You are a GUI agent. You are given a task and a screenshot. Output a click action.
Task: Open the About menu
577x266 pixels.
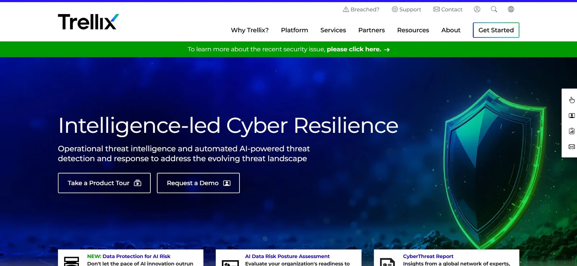pyautogui.click(x=451, y=30)
